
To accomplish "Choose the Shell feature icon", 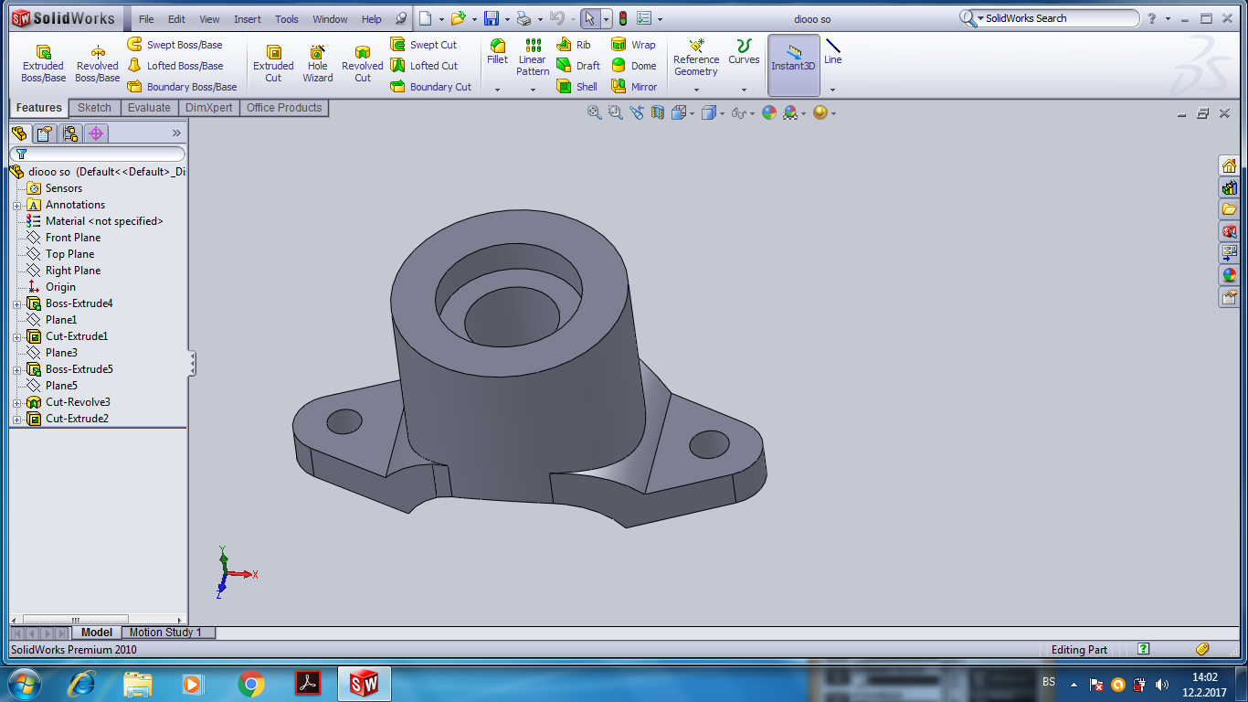I will pyautogui.click(x=565, y=87).
